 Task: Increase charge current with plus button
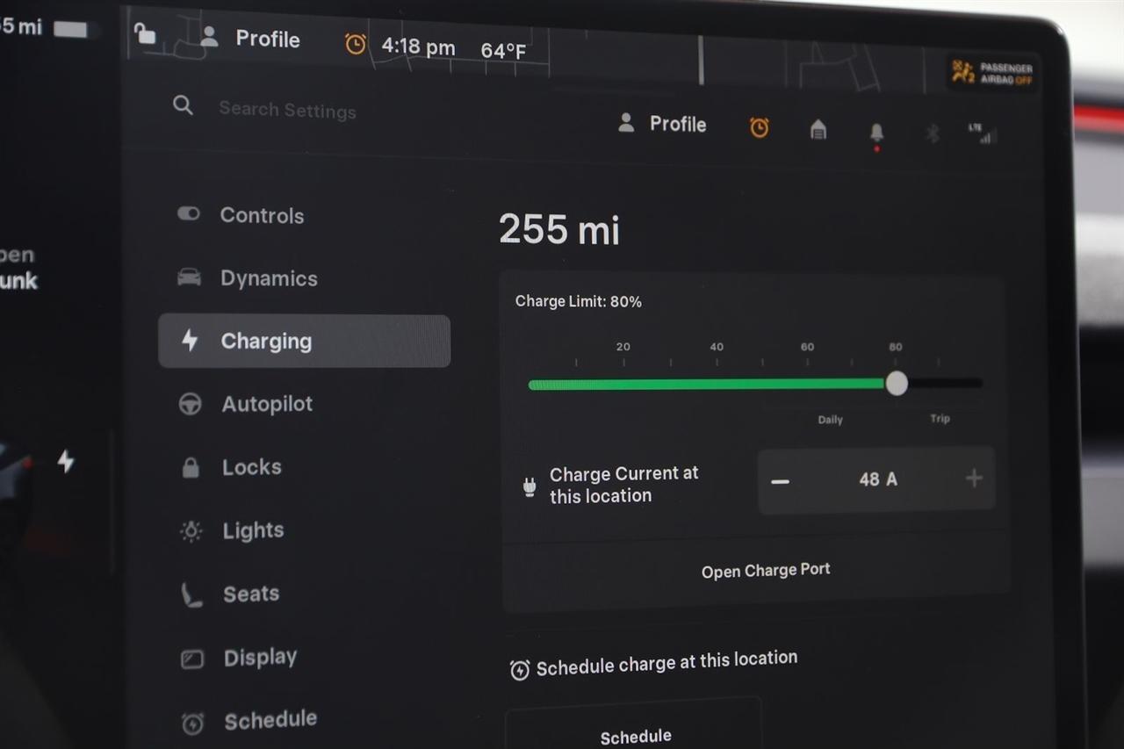pos(973,479)
